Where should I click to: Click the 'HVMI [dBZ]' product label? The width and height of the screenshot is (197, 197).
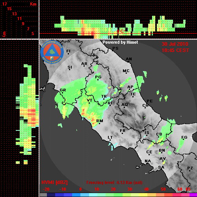[x=54, y=182]
